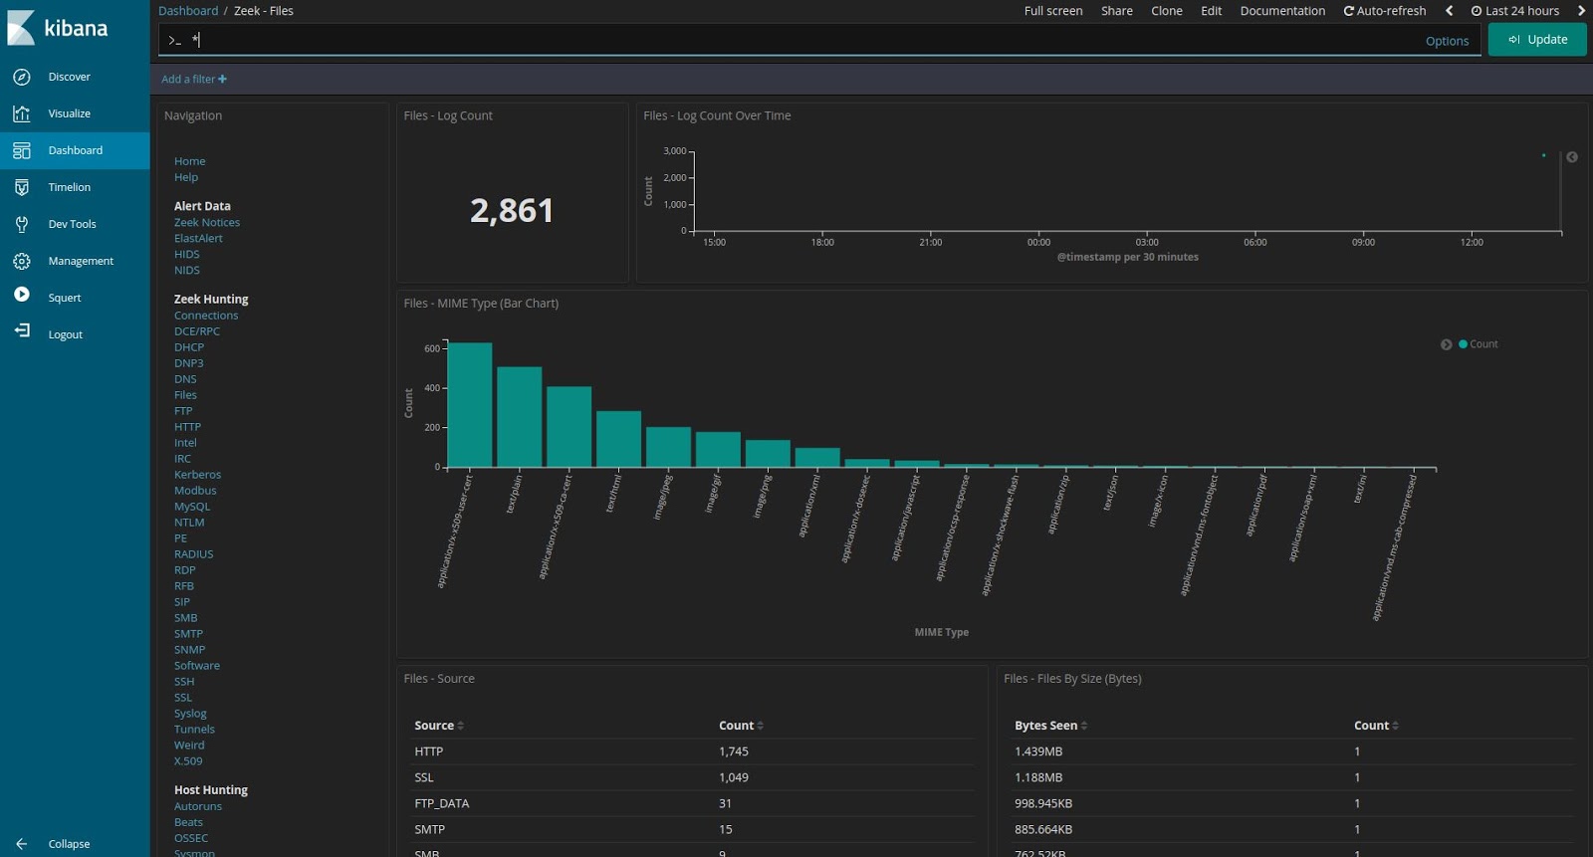Open Home navigation link

click(189, 161)
